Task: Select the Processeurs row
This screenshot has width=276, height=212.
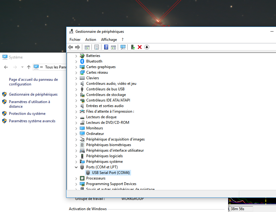Action: coord(96,178)
